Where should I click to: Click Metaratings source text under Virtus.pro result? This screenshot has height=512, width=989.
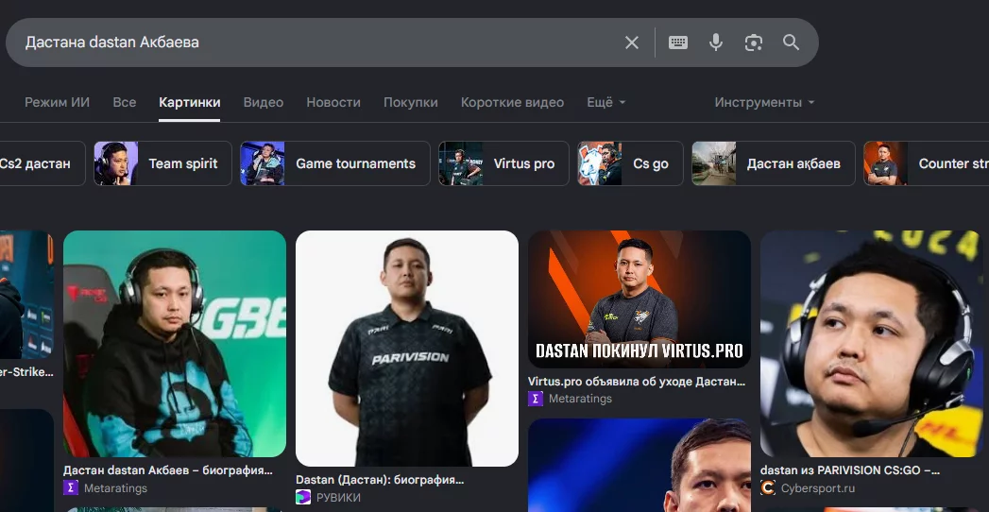[580, 399]
